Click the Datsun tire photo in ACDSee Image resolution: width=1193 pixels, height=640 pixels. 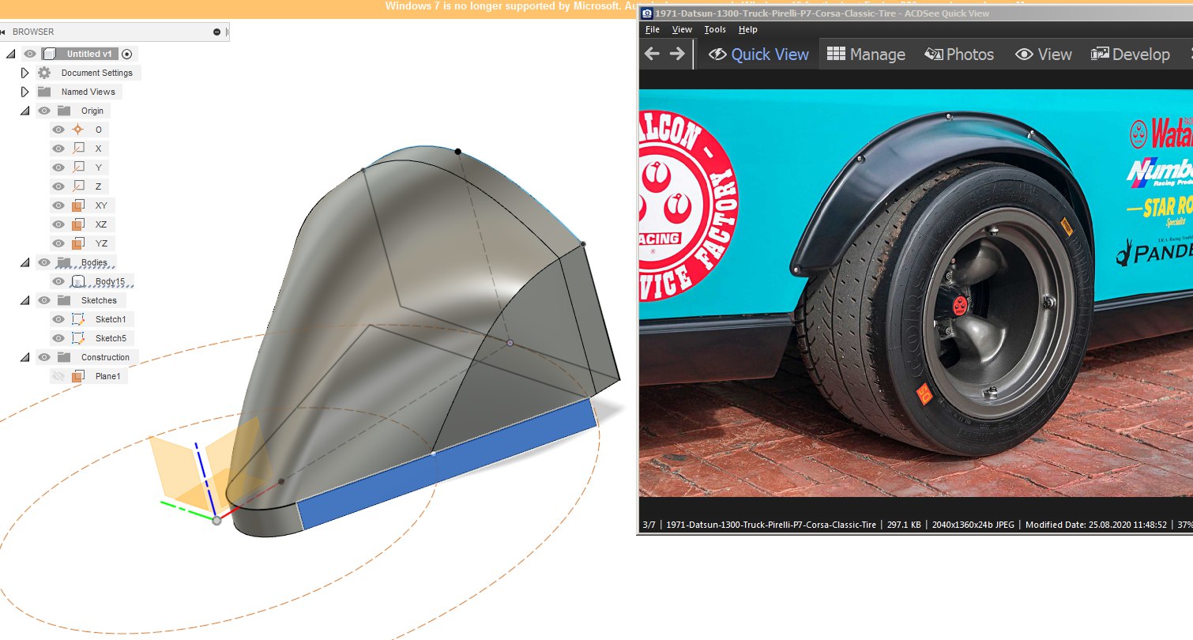pyautogui.click(x=916, y=292)
